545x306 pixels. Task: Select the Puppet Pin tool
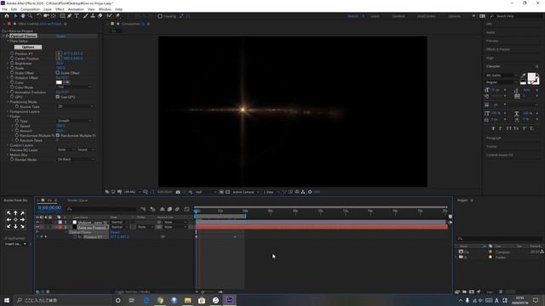pyautogui.click(x=118, y=16)
